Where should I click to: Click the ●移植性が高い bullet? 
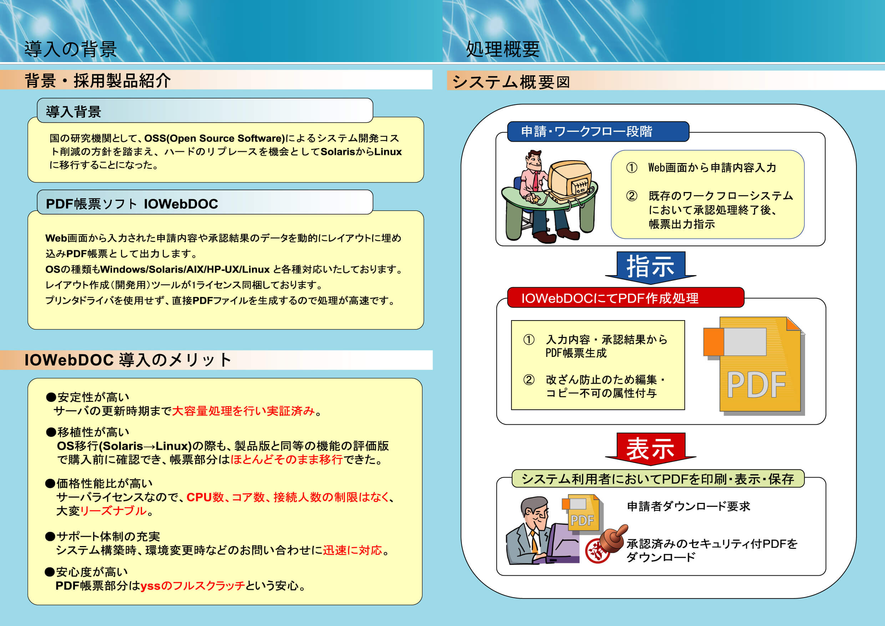click(x=87, y=432)
